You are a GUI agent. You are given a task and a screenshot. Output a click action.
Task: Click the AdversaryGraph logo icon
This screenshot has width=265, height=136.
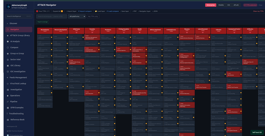(x=8, y=6)
